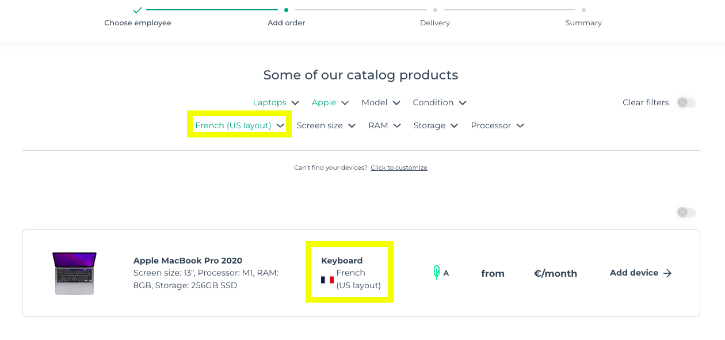Go to the Choose employee step
Viewport: 725px width, 340px height.
point(138,23)
